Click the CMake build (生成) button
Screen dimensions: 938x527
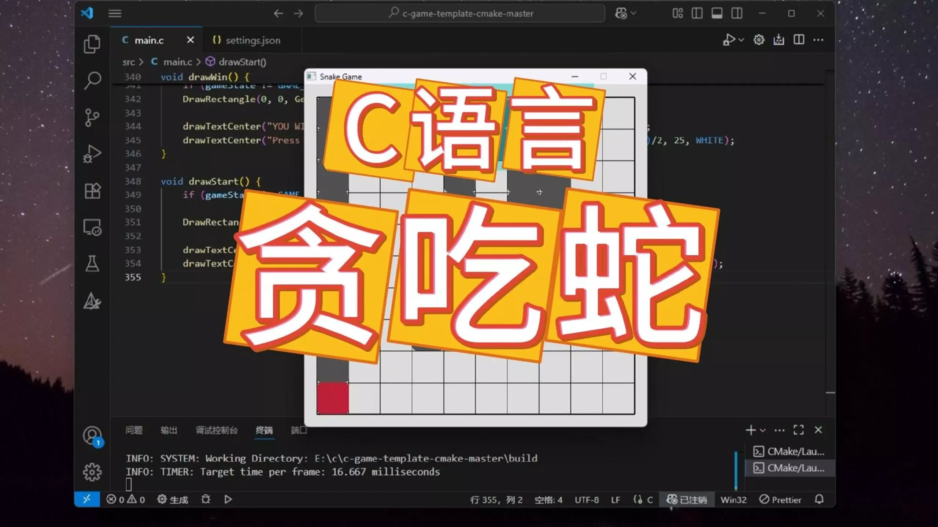(173, 500)
